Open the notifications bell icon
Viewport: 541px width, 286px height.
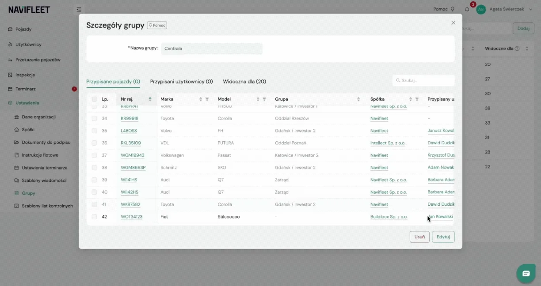467,9
